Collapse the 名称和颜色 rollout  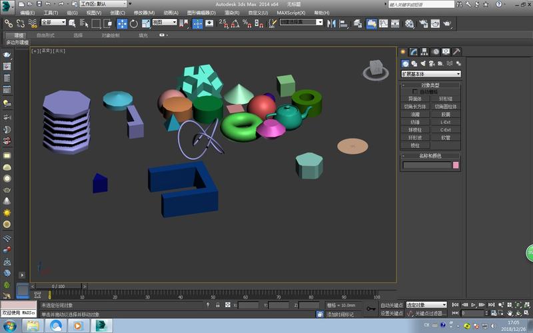point(430,156)
